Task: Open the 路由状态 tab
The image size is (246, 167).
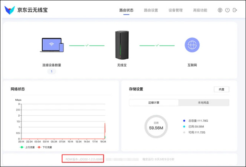Action: point(126,10)
